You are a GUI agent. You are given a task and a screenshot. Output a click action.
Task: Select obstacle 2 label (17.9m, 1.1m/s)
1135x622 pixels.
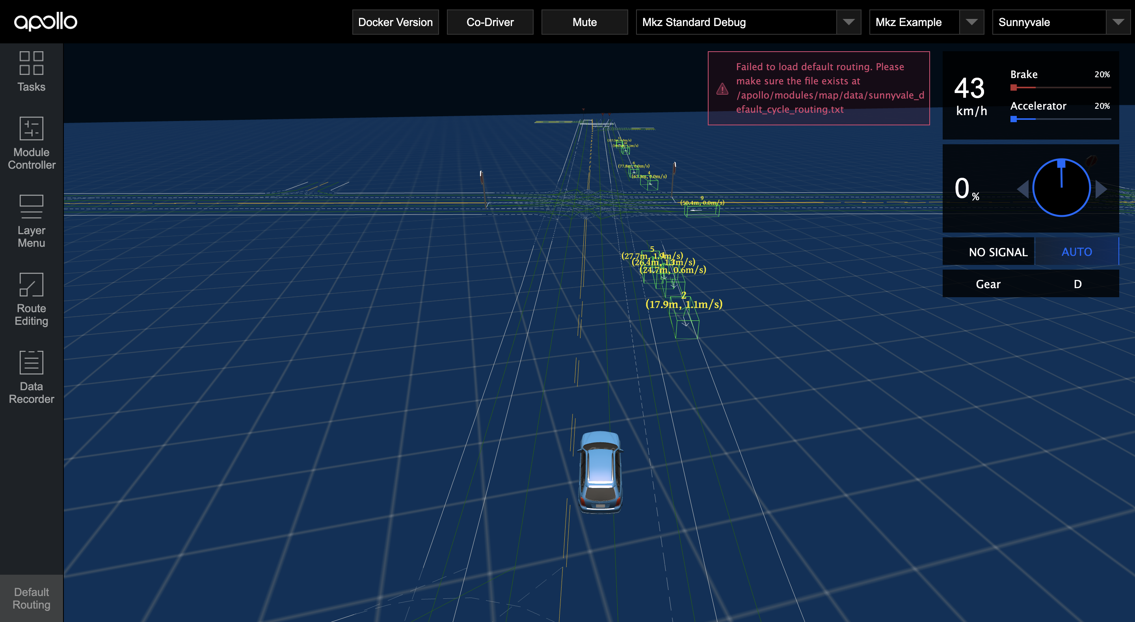[x=684, y=304]
